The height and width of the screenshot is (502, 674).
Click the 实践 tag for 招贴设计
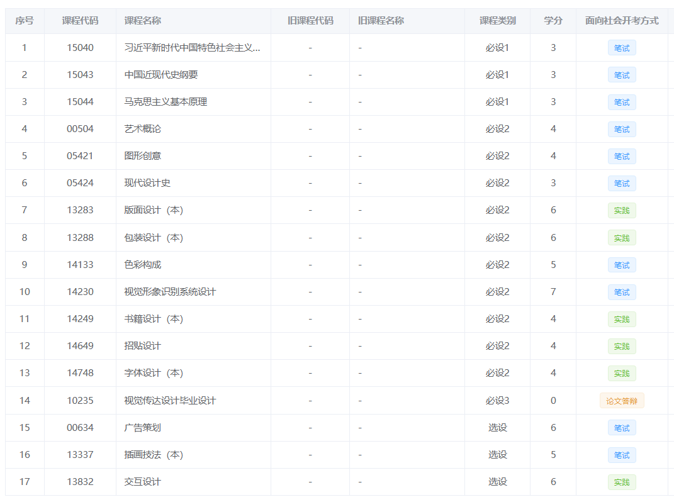pyautogui.click(x=622, y=347)
